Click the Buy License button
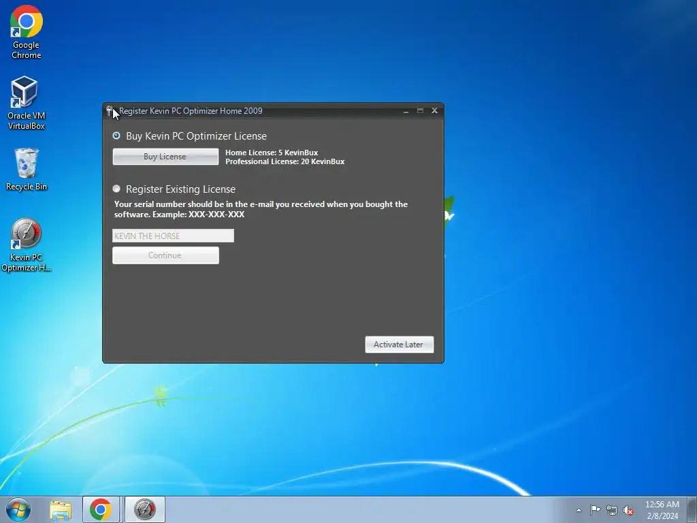The width and height of the screenshot is (697, 523). coord(165,157)
